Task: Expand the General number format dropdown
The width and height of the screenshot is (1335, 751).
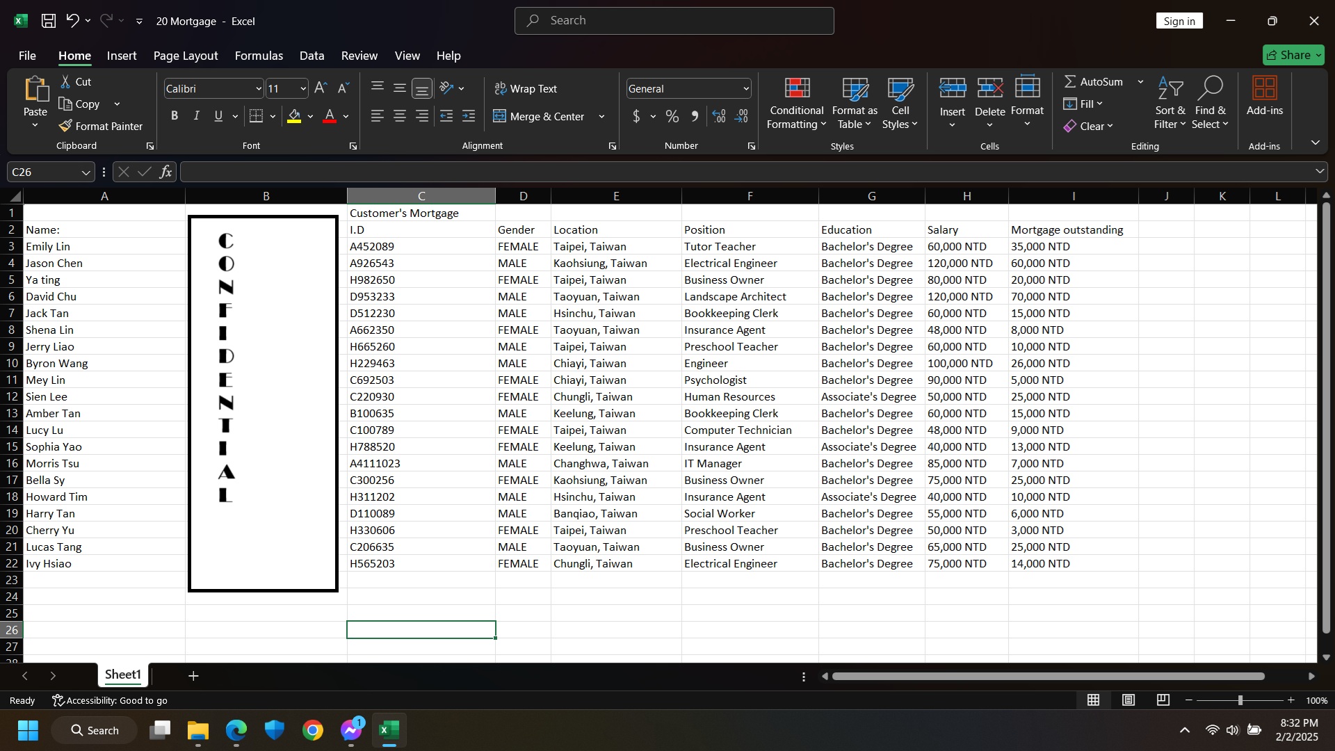Action: click(746, 88)
